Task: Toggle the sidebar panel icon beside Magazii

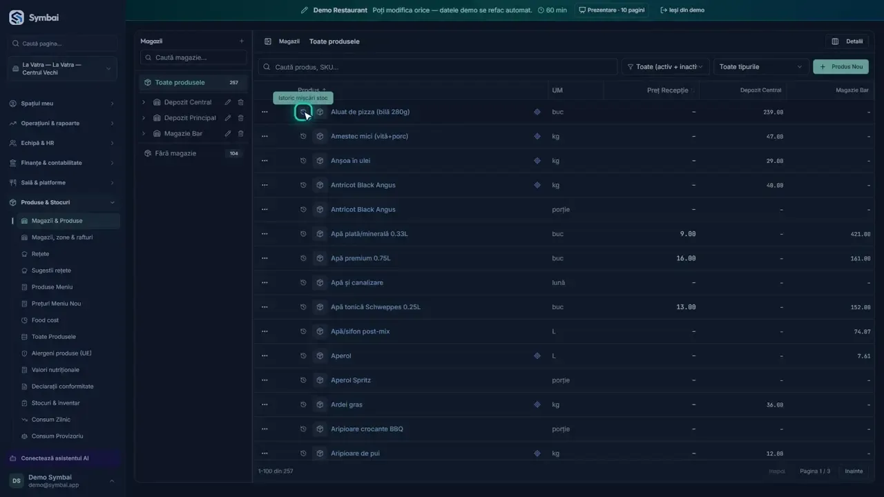Action: tap(268, 41)
